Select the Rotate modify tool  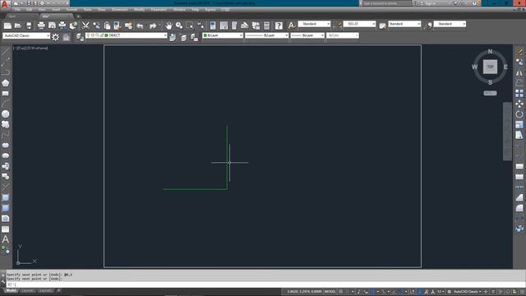coord(519,114)
